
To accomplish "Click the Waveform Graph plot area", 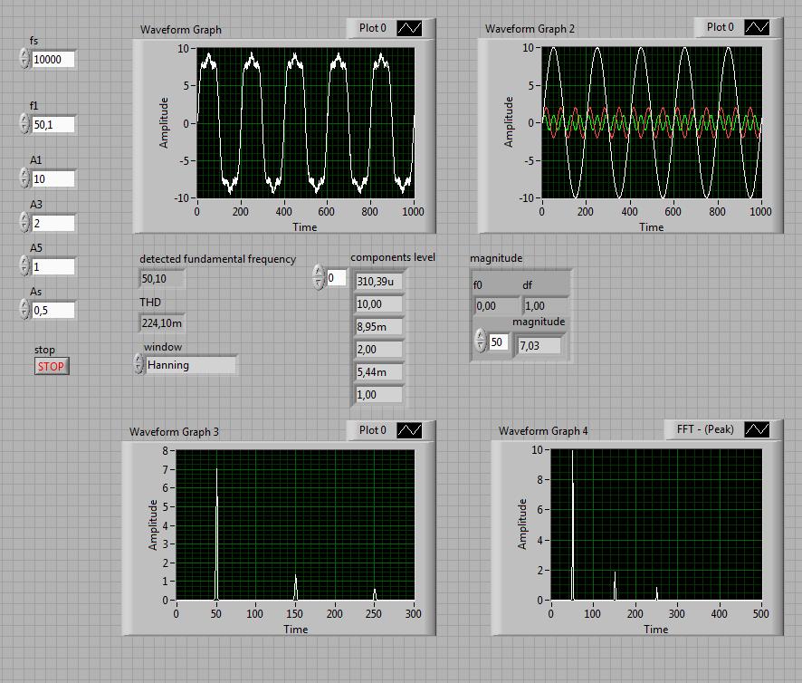I will pos(305,123).
